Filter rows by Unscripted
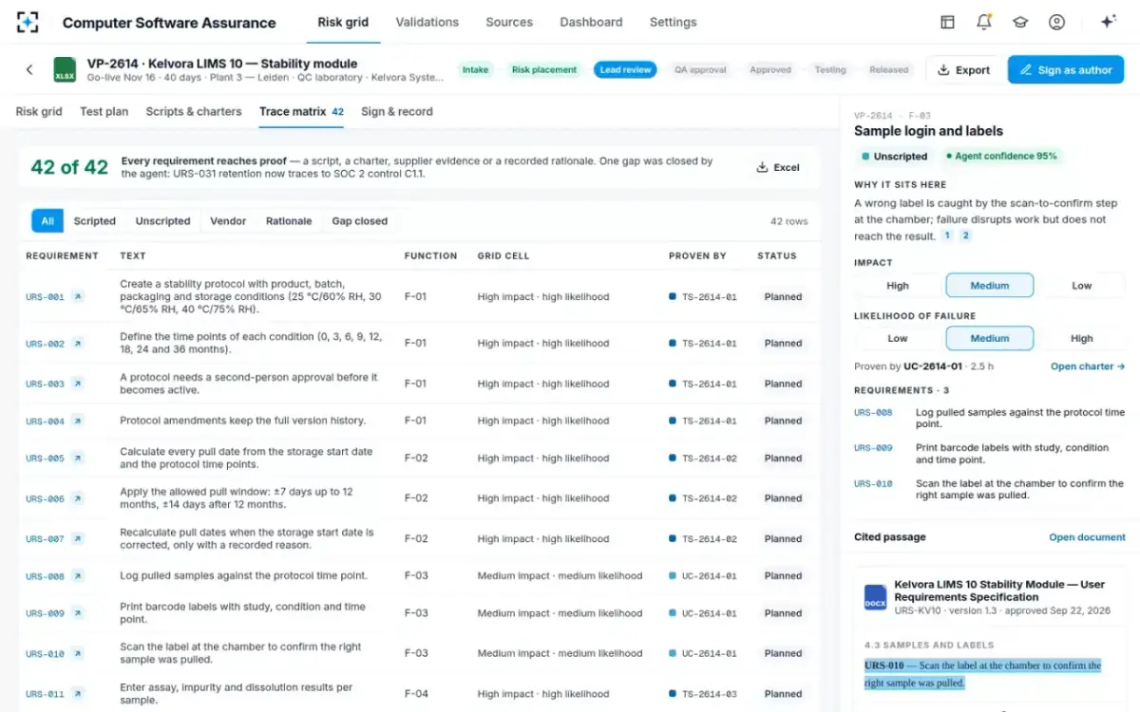Image resolution: width=1140 pixels, height=712 pixels. pos(162,221)
